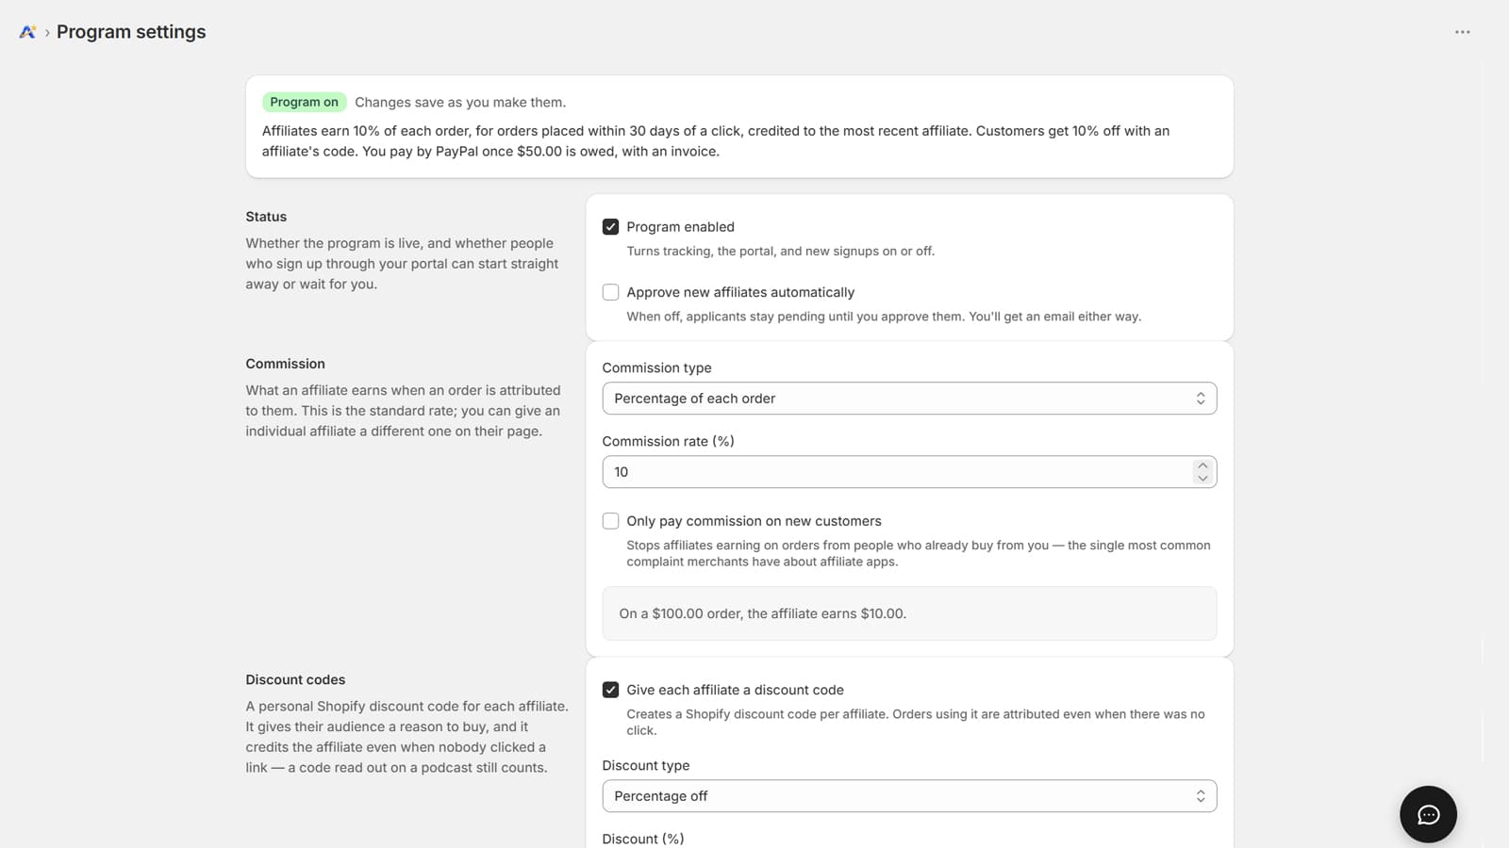Open the chat support bubble

(x=1428, y=814)
